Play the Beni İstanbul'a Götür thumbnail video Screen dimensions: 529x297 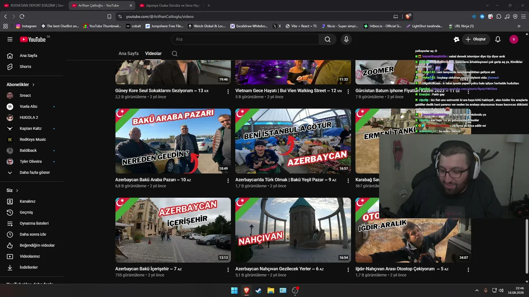[293, 141]
